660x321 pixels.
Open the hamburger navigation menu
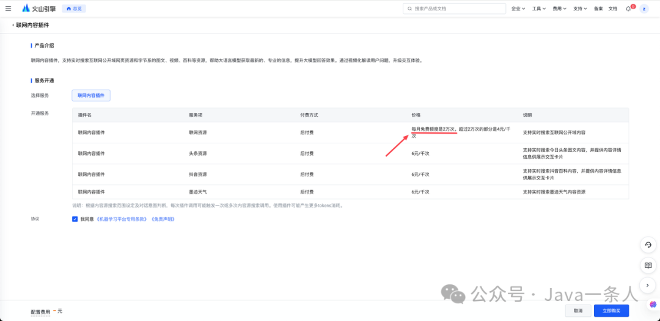click(9, 9)
